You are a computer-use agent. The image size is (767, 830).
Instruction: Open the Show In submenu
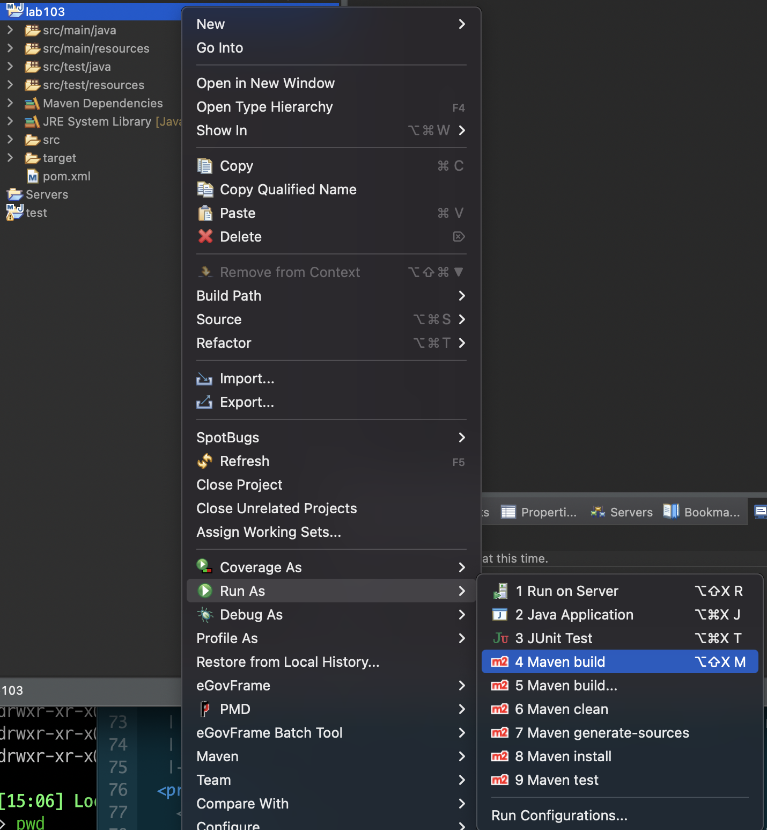coord(331,130)
